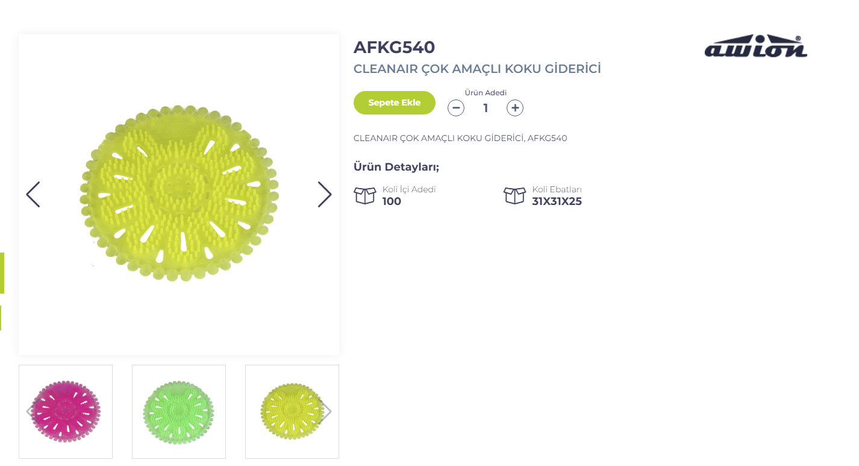The image size is (859, 466).
Task: Click the box icon beside Koli Ebatları
Action: coord(514,195)
